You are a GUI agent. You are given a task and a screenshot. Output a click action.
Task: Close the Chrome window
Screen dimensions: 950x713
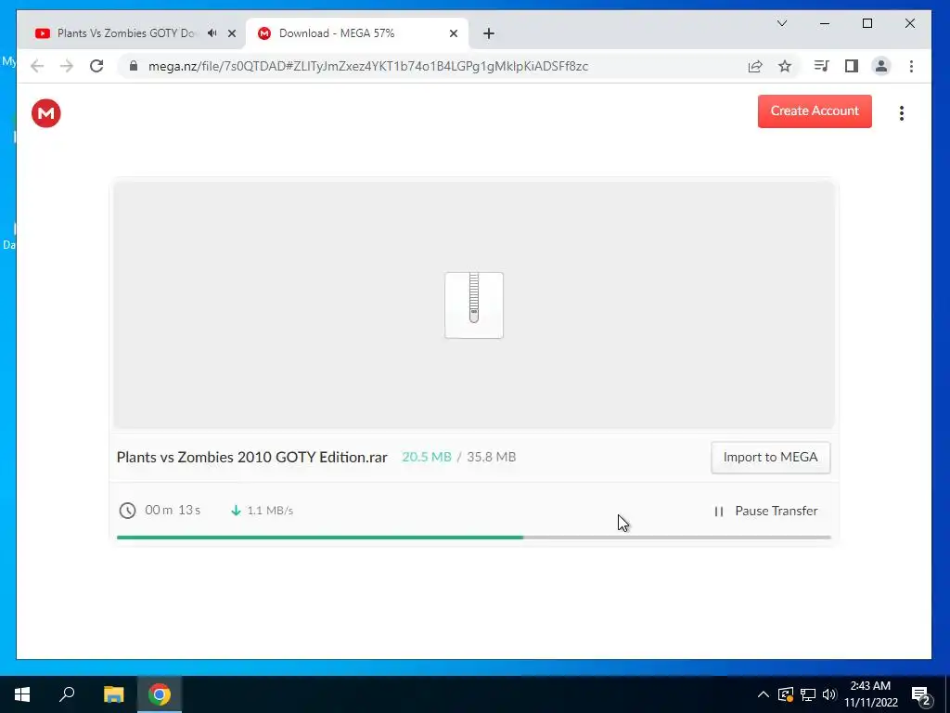click(x=909, y=23)
